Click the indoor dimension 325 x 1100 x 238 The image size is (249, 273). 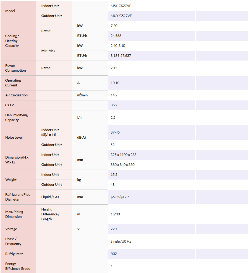123,155
